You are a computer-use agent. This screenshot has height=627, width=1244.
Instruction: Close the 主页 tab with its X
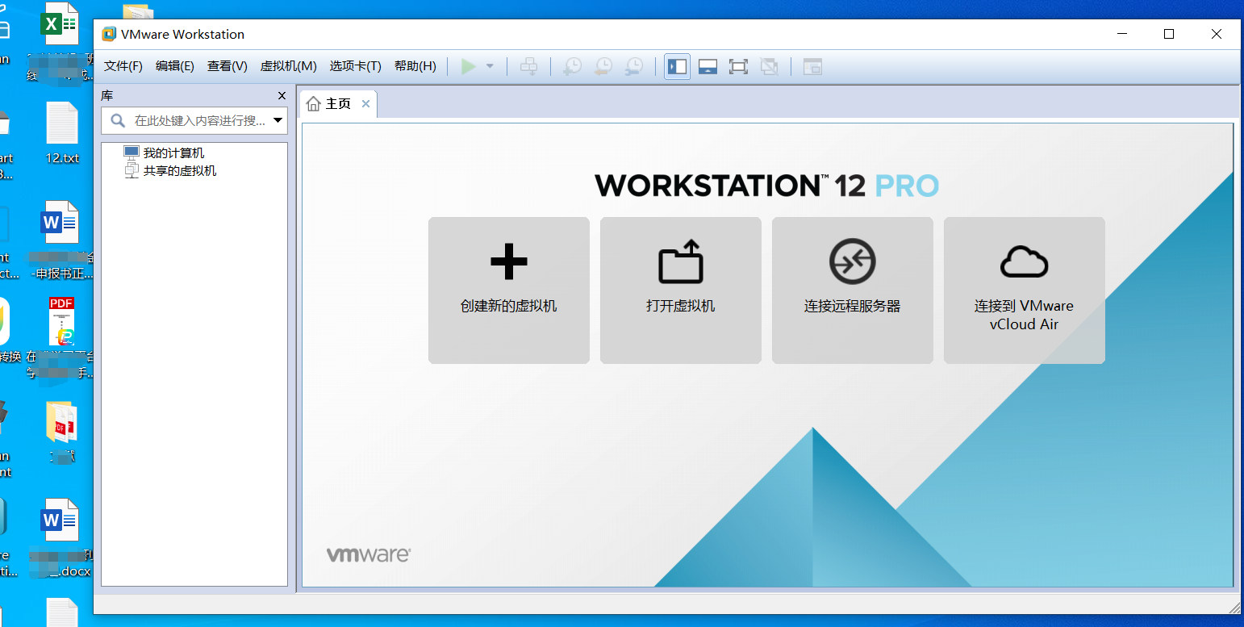[x=365, y=104]
